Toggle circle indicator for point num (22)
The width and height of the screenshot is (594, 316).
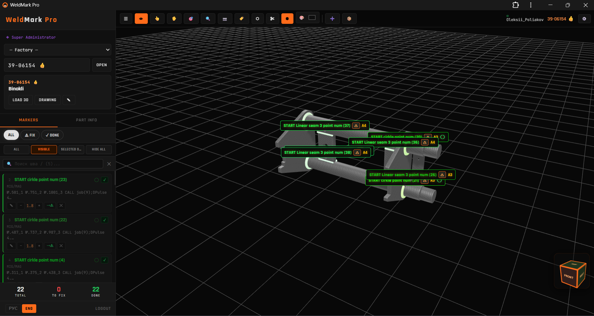(97, 220)
